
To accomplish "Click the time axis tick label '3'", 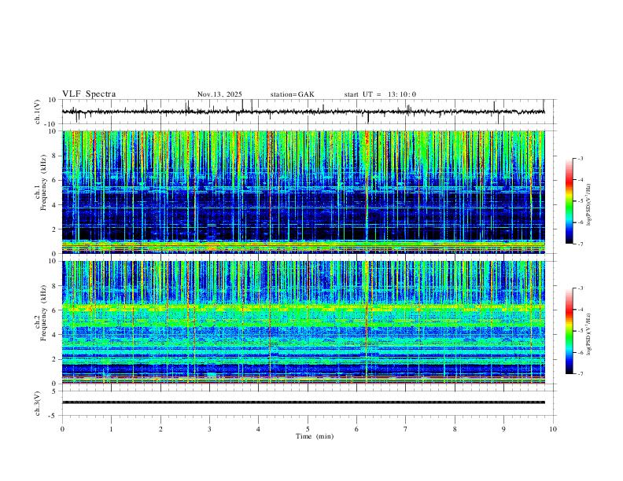I will 209,429.
